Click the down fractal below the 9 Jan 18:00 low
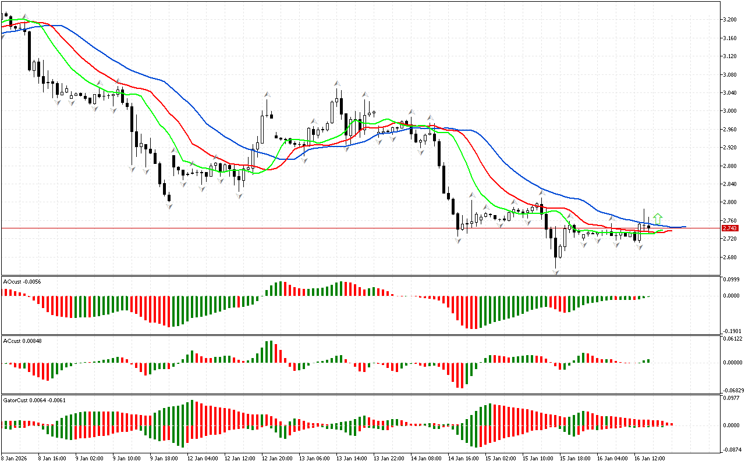This screenshot has width=745, height=465. [169, 206]
